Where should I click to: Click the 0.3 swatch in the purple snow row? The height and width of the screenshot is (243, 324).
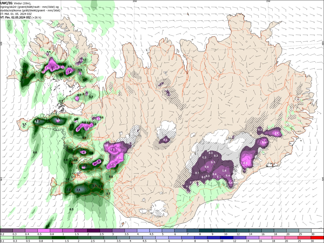coord(19,231)
